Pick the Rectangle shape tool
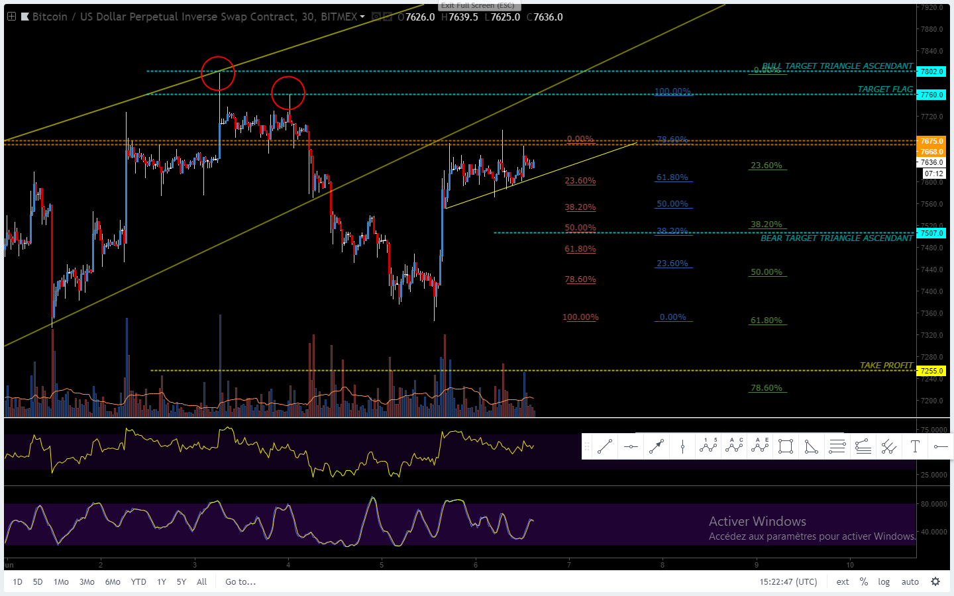The height and width of the screenshot is (596, 954). tap(786, 447)
